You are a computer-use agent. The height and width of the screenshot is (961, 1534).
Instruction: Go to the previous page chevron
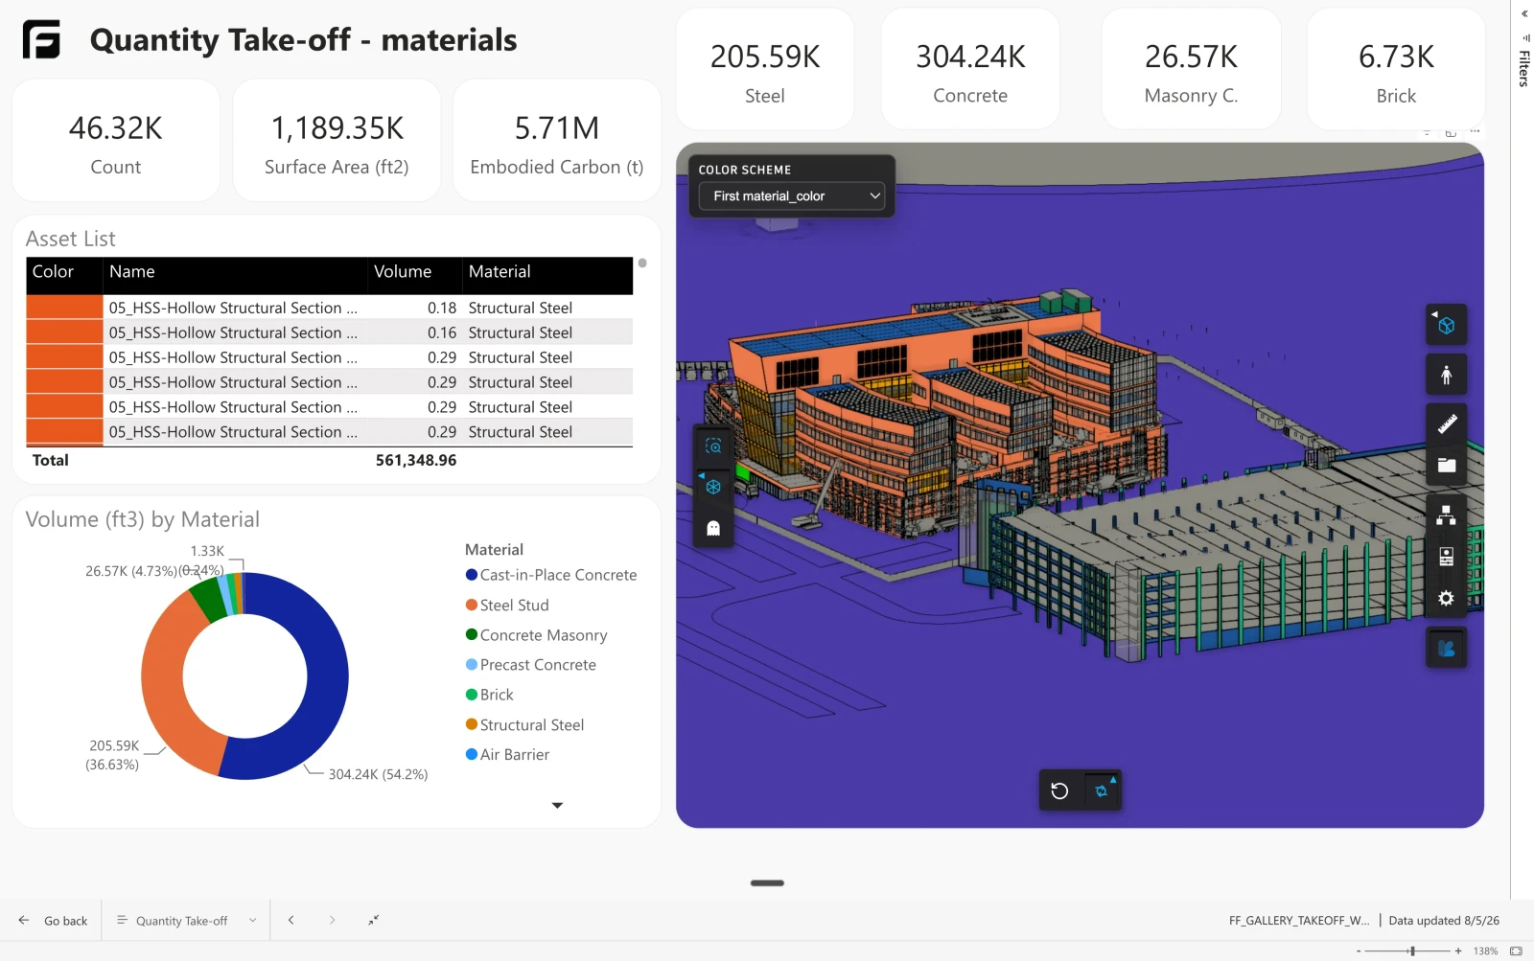click(x=291, y=920)
